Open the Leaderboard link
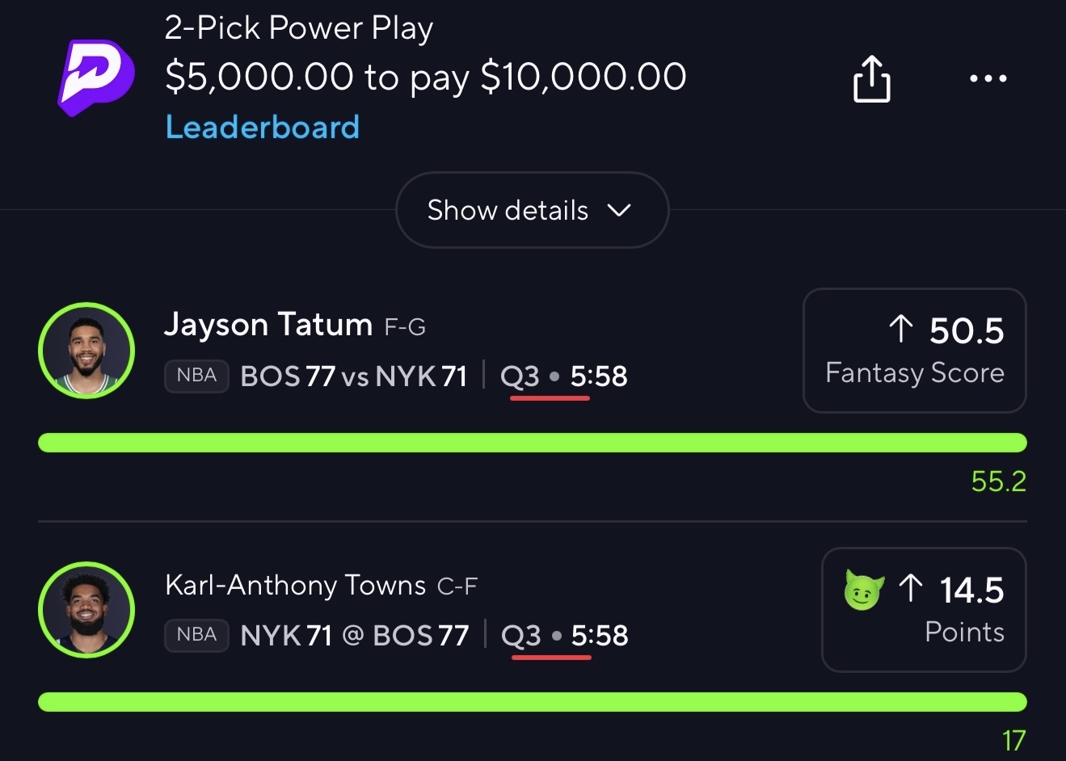Image resolution: width=1066 pixels, height=761 pixels. [262, 127]
